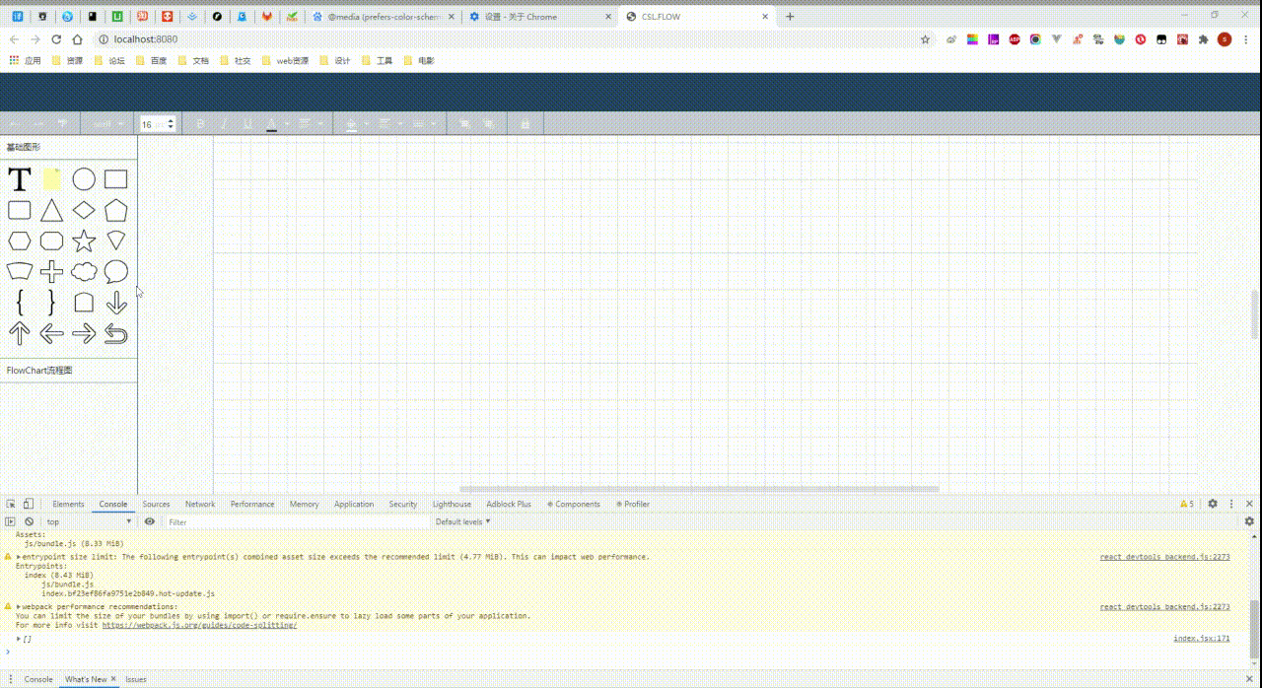Select the octagon shape
The height and width of the screenshot is (688, 1262).
(x=51, y=241)
